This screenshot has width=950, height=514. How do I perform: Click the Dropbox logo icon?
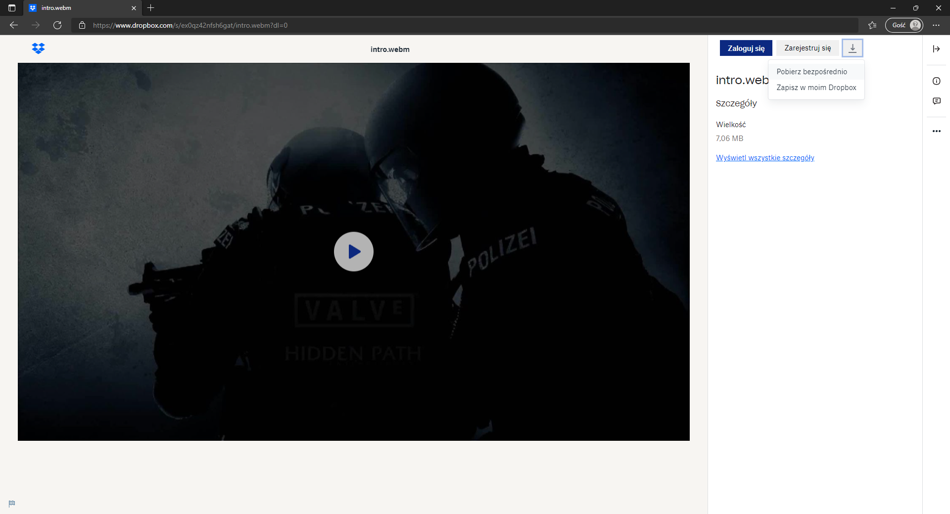(38, 48)
